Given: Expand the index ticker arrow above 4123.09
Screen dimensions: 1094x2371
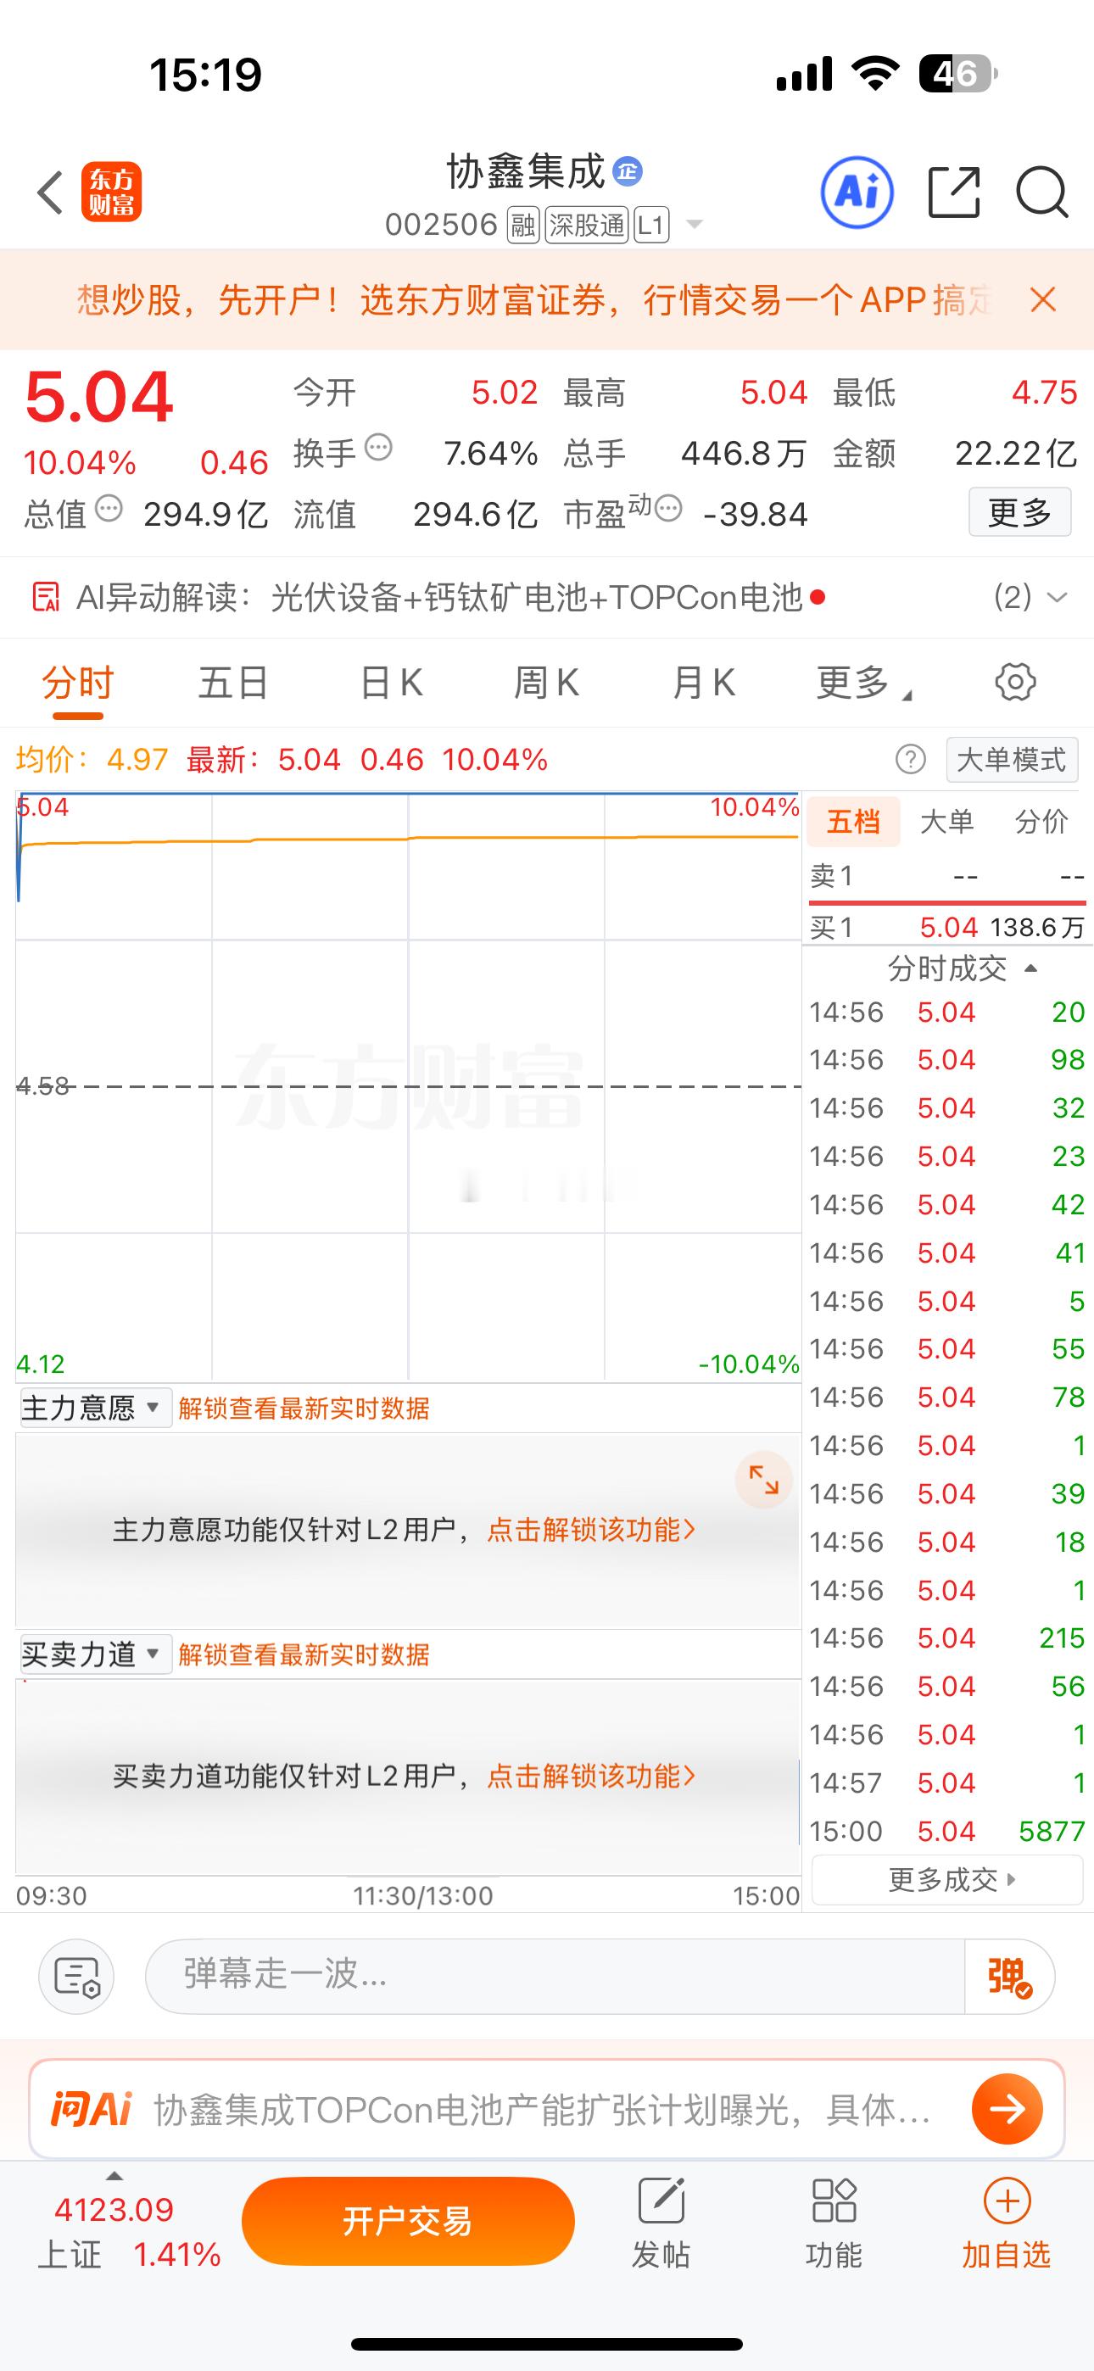Looking at the screenshot, I should tap(114, 2176).
